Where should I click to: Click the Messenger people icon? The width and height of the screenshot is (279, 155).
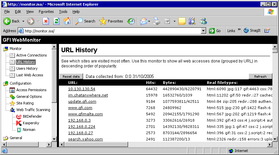tap(203, 21)
